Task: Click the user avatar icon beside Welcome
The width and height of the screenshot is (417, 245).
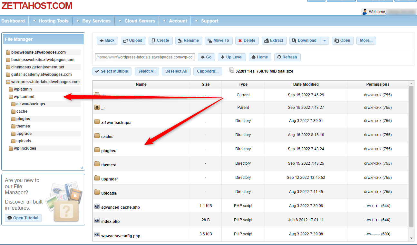Action: (365, 12)
